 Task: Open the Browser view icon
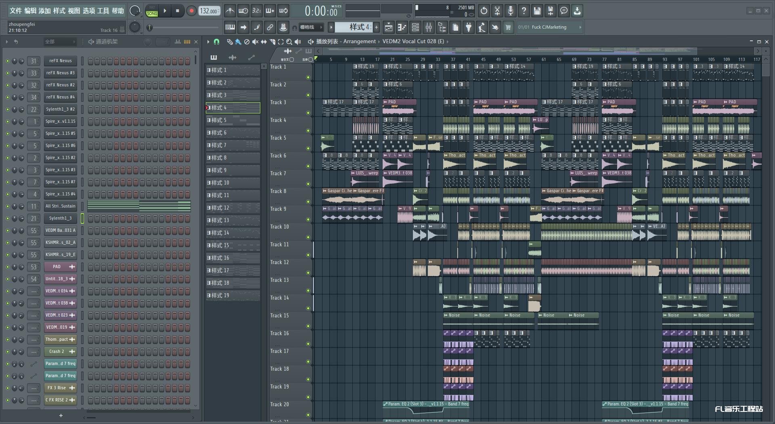click(x=442, y=27)
